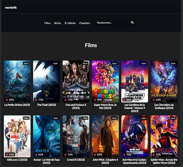
Task: Click flame icon on Creed III poster
Action: tap(66, 155)
